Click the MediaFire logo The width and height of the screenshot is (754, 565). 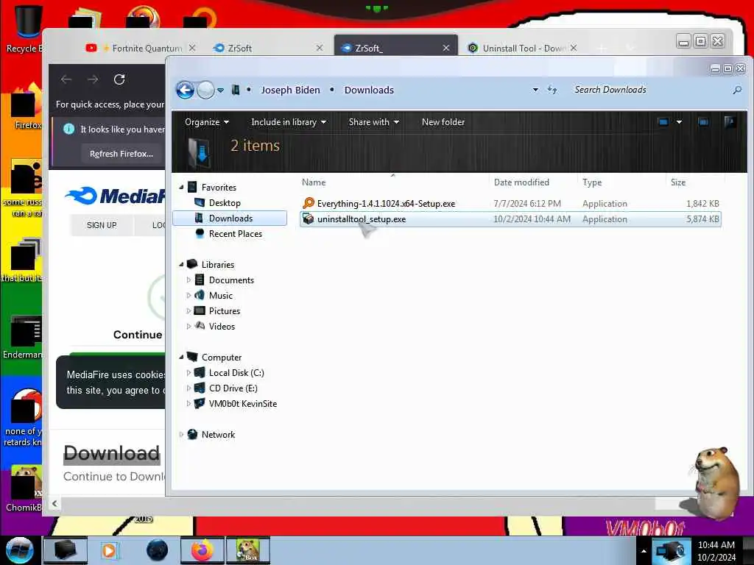tap(116, 196)
